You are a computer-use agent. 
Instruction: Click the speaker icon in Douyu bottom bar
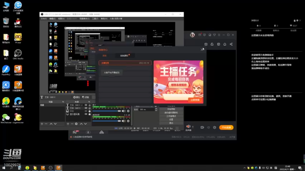pos(188,127)
